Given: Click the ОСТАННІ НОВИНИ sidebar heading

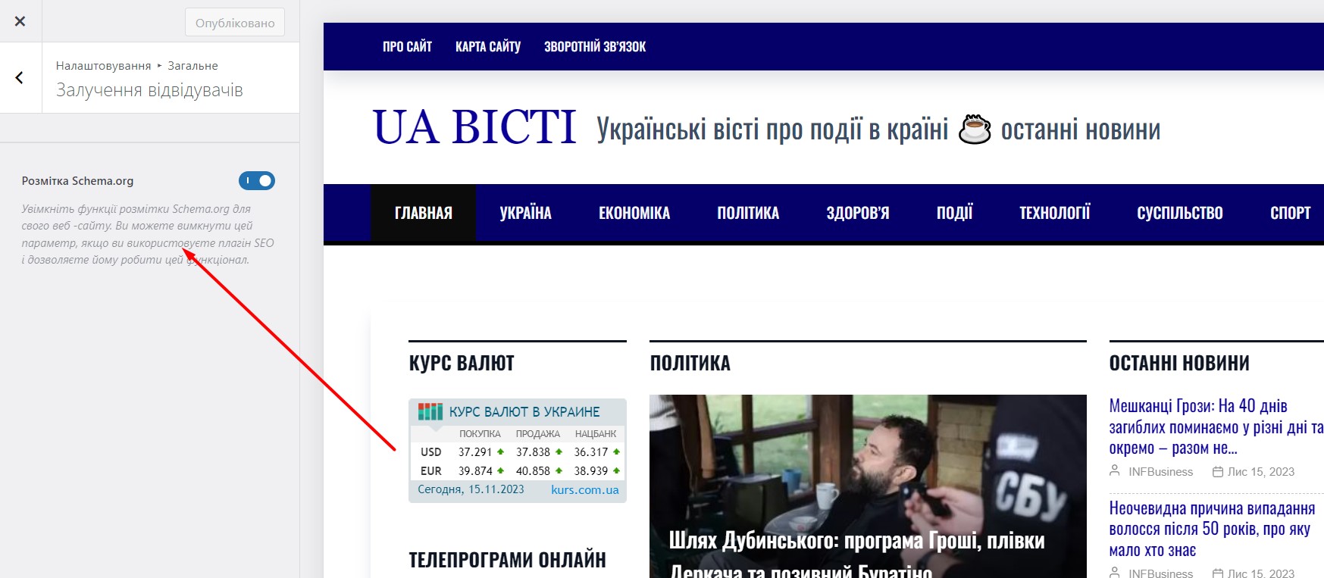Looking at the screenshot, I should pos(1179,364).
